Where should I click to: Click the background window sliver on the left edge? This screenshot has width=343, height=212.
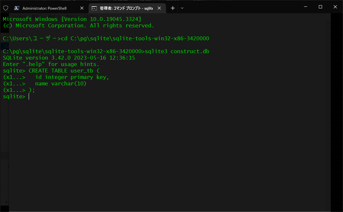click(x=4, y=129)
